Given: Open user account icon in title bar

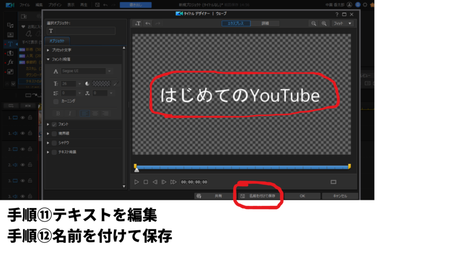Looking at the screenshot, I should click(x=349, y=4).
